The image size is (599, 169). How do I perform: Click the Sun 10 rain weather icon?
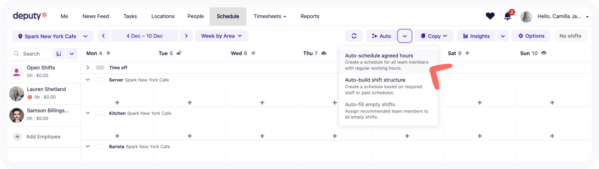(x=544, y=53)
